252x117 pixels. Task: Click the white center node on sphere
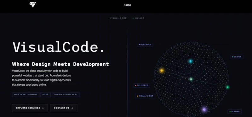click(x=191, y=79)
